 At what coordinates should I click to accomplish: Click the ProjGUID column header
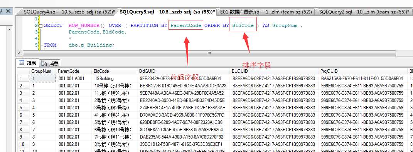(363, 71)
